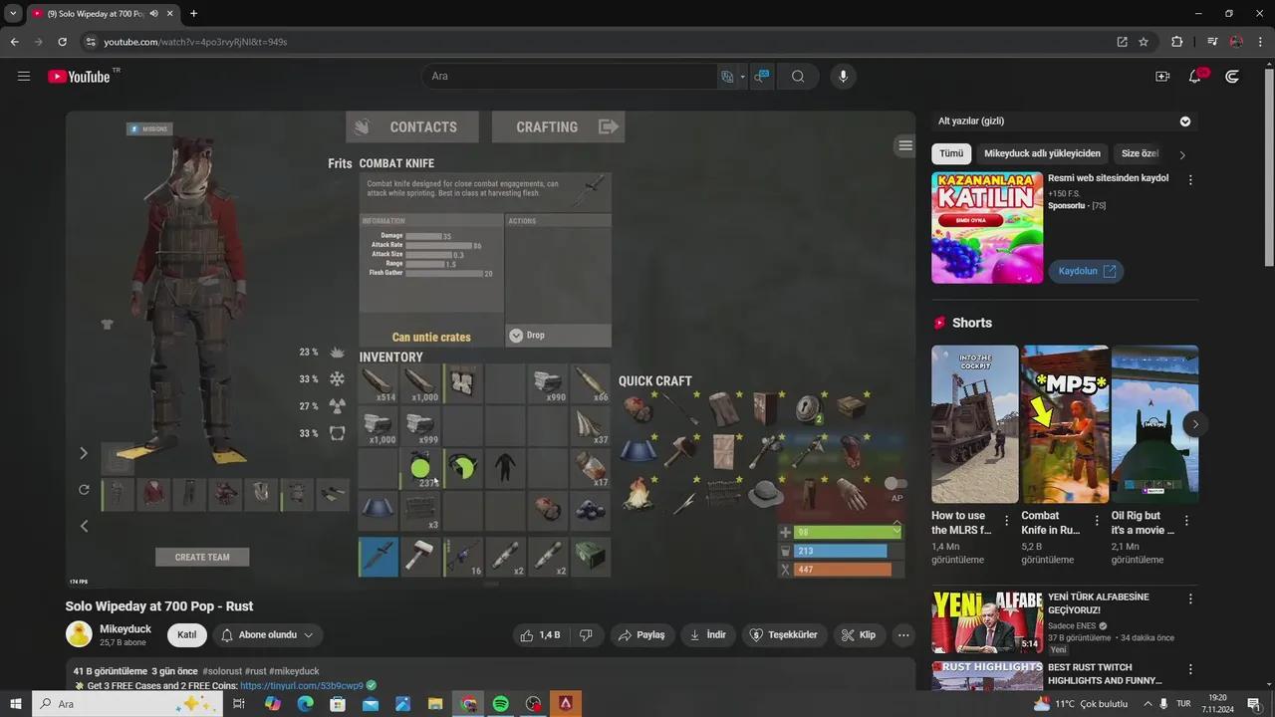This screenshot has height=717, width=1275.
Task: Click the 'Solo Wipeday at 700 Pop - Rust' title
Action: [x=159, y=606]
